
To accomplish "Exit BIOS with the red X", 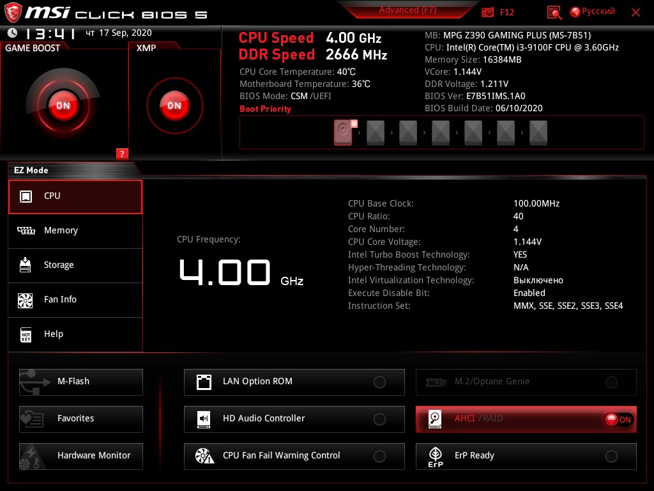I will coord(635,13).
